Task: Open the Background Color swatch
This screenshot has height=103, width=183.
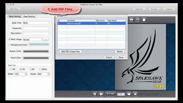Action: pyautogui.click(x=39, y=45)
